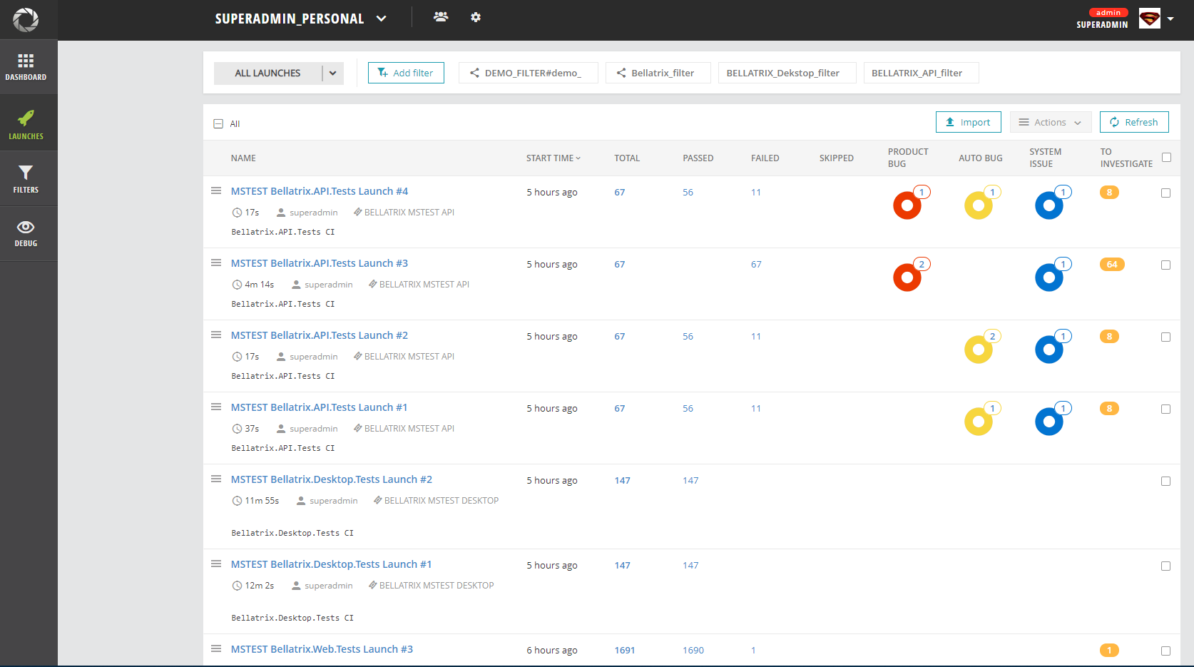Click the Superman user avatar

tap(1149, 19)
